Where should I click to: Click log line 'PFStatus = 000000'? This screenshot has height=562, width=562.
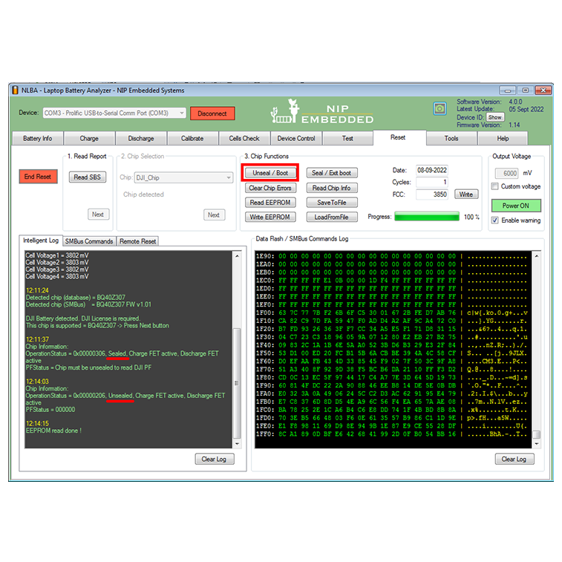[x=50, y=409]
